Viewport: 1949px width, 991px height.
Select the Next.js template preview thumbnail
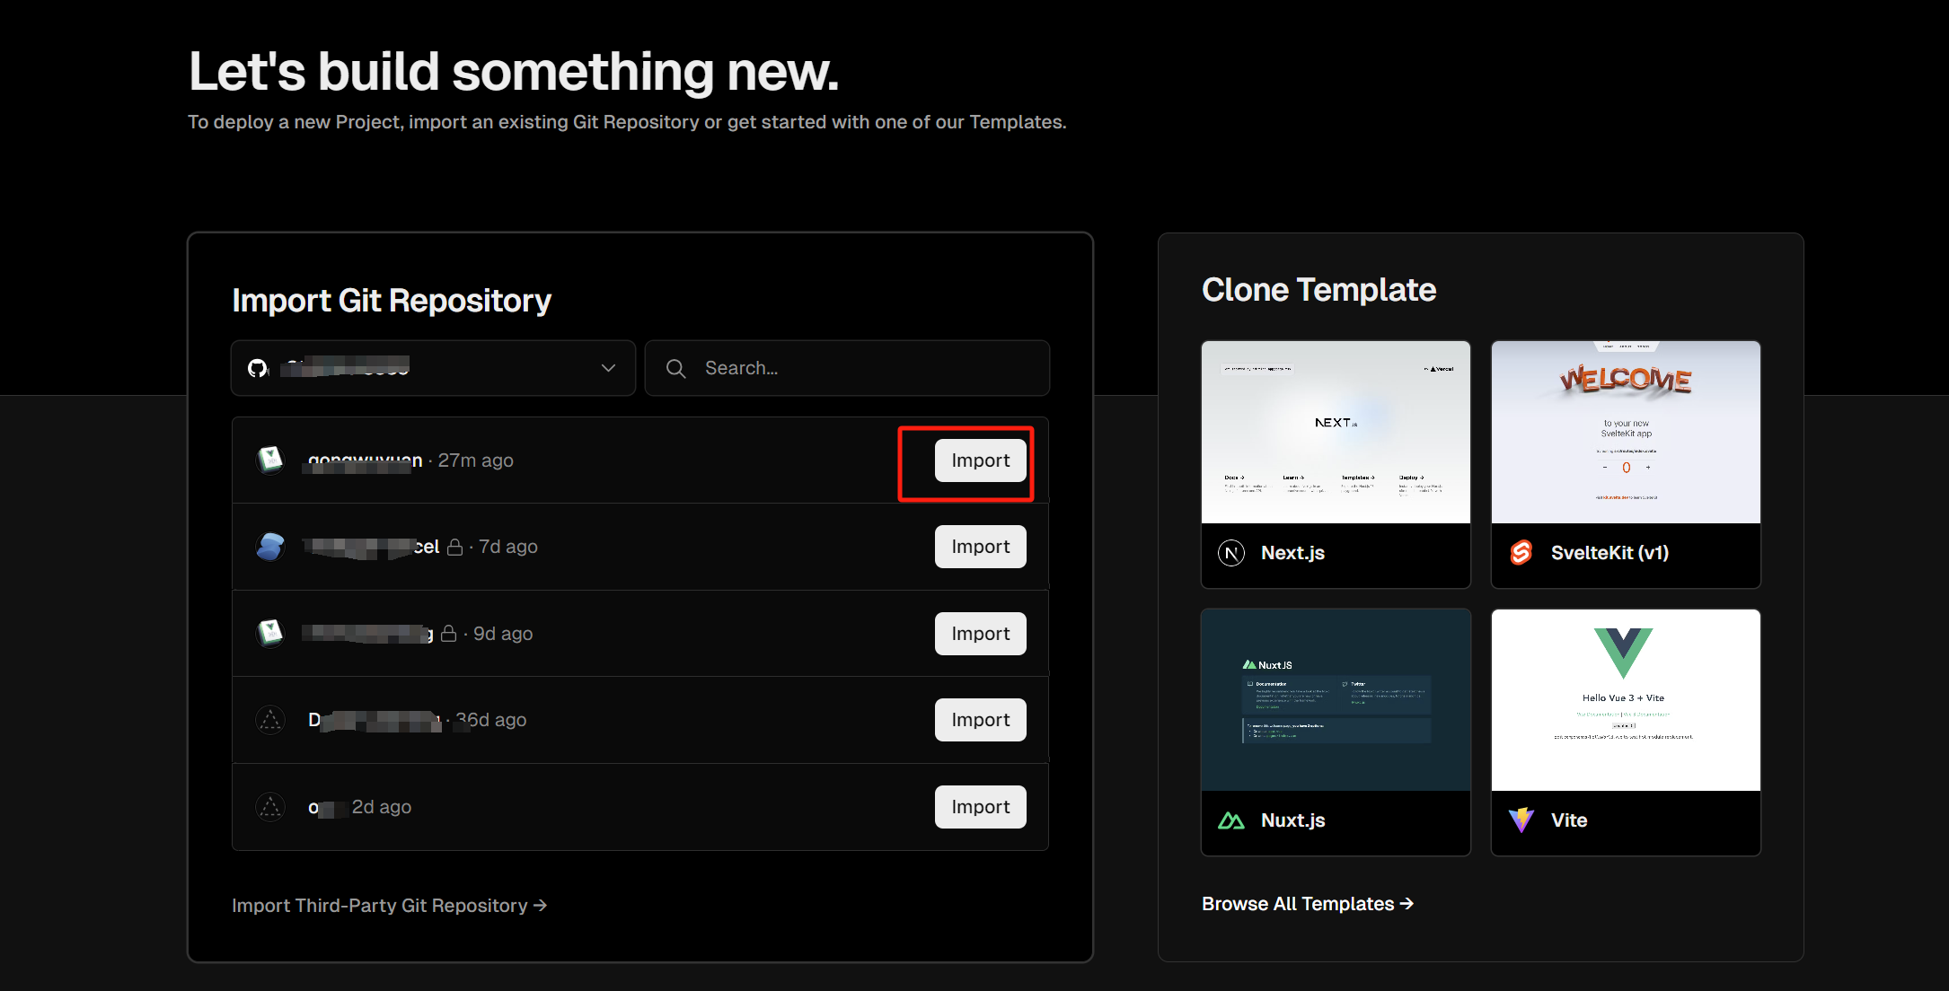point(1336,432)
